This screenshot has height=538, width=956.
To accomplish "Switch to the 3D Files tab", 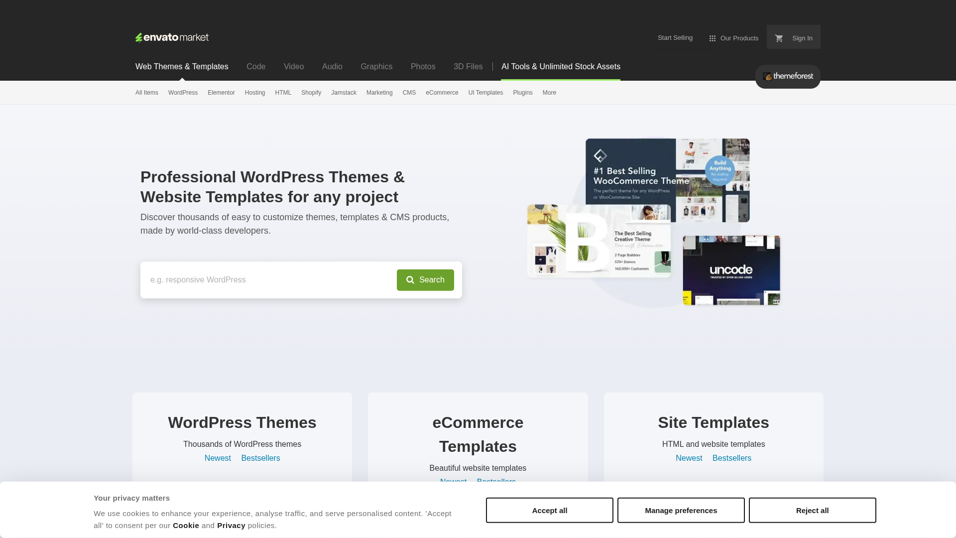I will (468, 67).
